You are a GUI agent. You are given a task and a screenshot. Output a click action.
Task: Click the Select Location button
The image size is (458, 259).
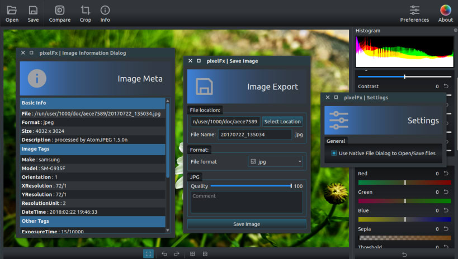coord(282,122)
